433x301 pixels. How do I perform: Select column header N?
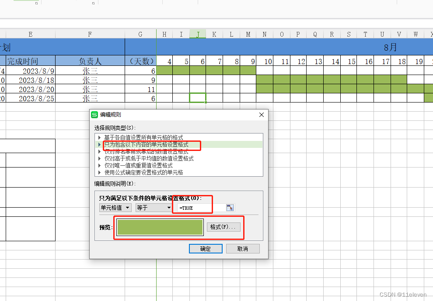265,34
